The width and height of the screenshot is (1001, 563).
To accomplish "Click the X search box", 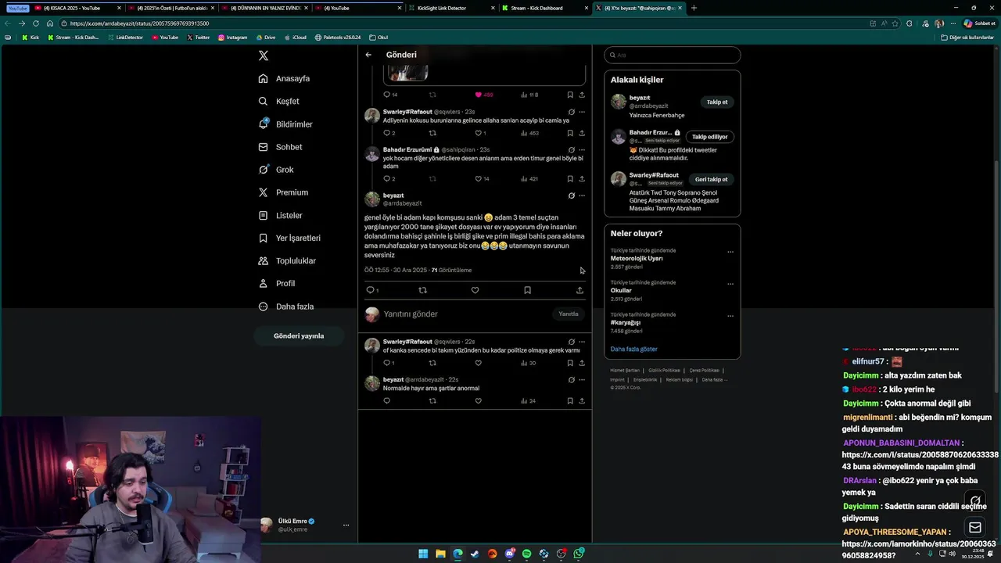I will tap(672, 55).
